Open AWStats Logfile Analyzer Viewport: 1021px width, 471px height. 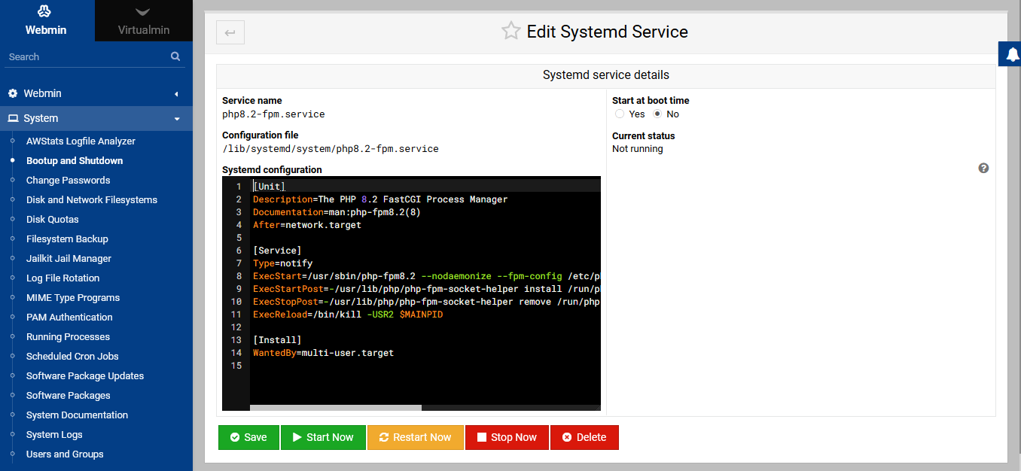81,141
